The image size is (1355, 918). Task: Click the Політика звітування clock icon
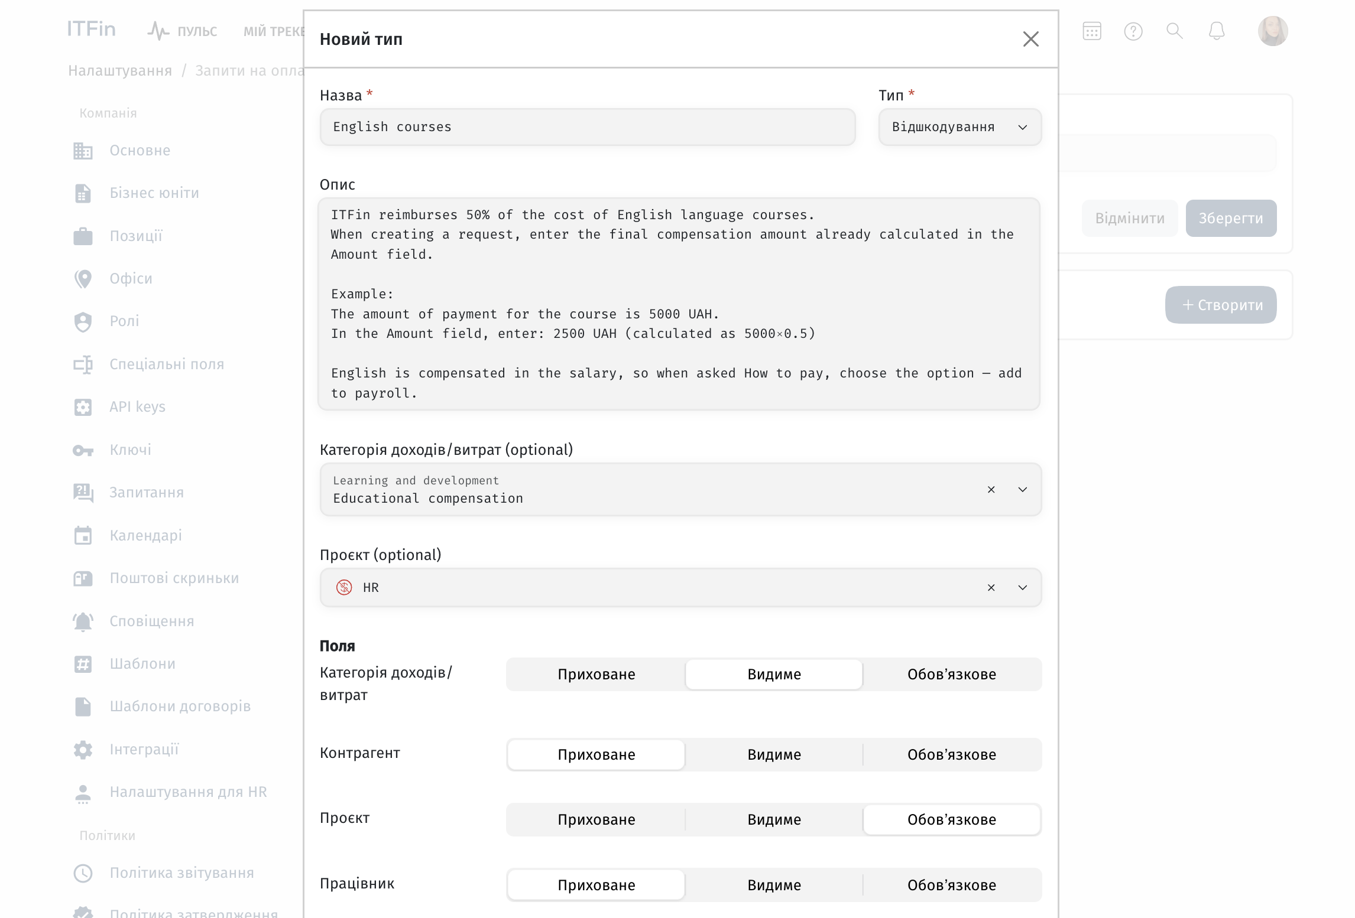point(83,873)
